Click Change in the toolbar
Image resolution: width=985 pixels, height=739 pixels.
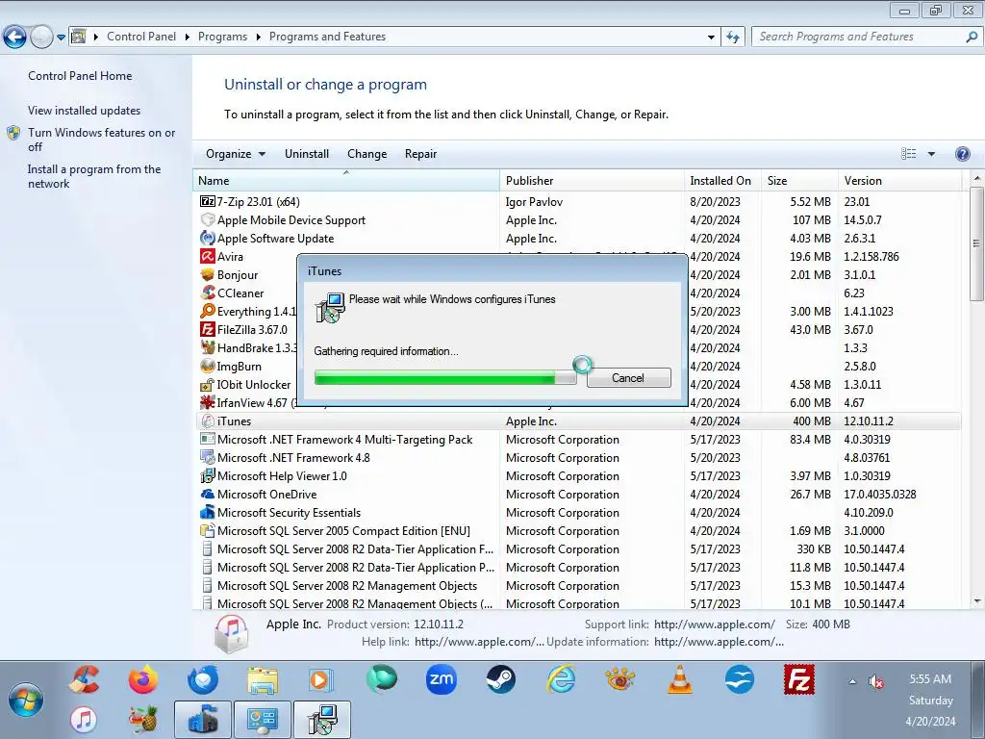(x=366, y=154)
